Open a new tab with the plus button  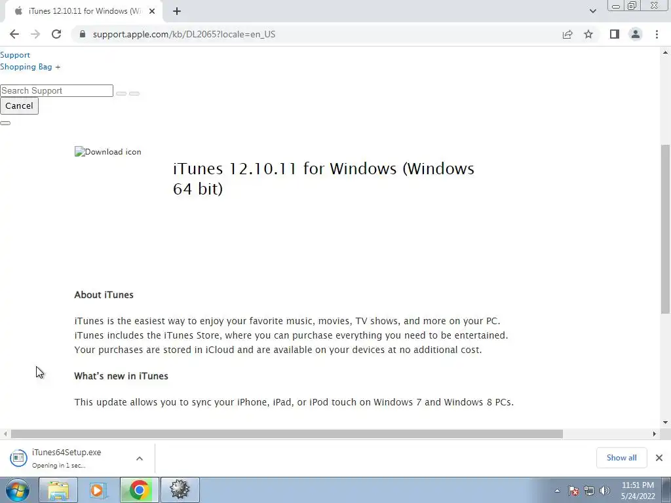point(177,11)
